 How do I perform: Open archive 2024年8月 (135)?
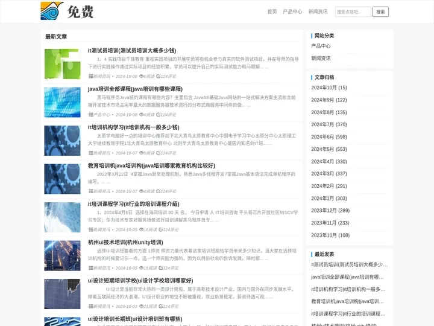329,112
